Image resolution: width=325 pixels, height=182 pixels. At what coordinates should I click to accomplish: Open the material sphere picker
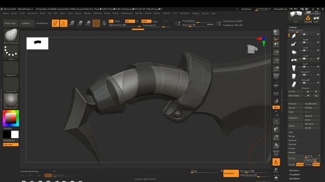pos(11,100)
